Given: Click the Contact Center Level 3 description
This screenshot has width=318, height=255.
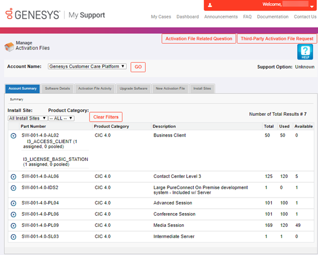Looking at the screenshot, I should tap(177, 176).
